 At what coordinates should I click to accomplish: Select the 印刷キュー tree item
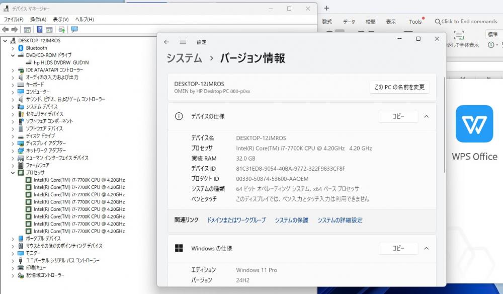click(x=36, y=268)
